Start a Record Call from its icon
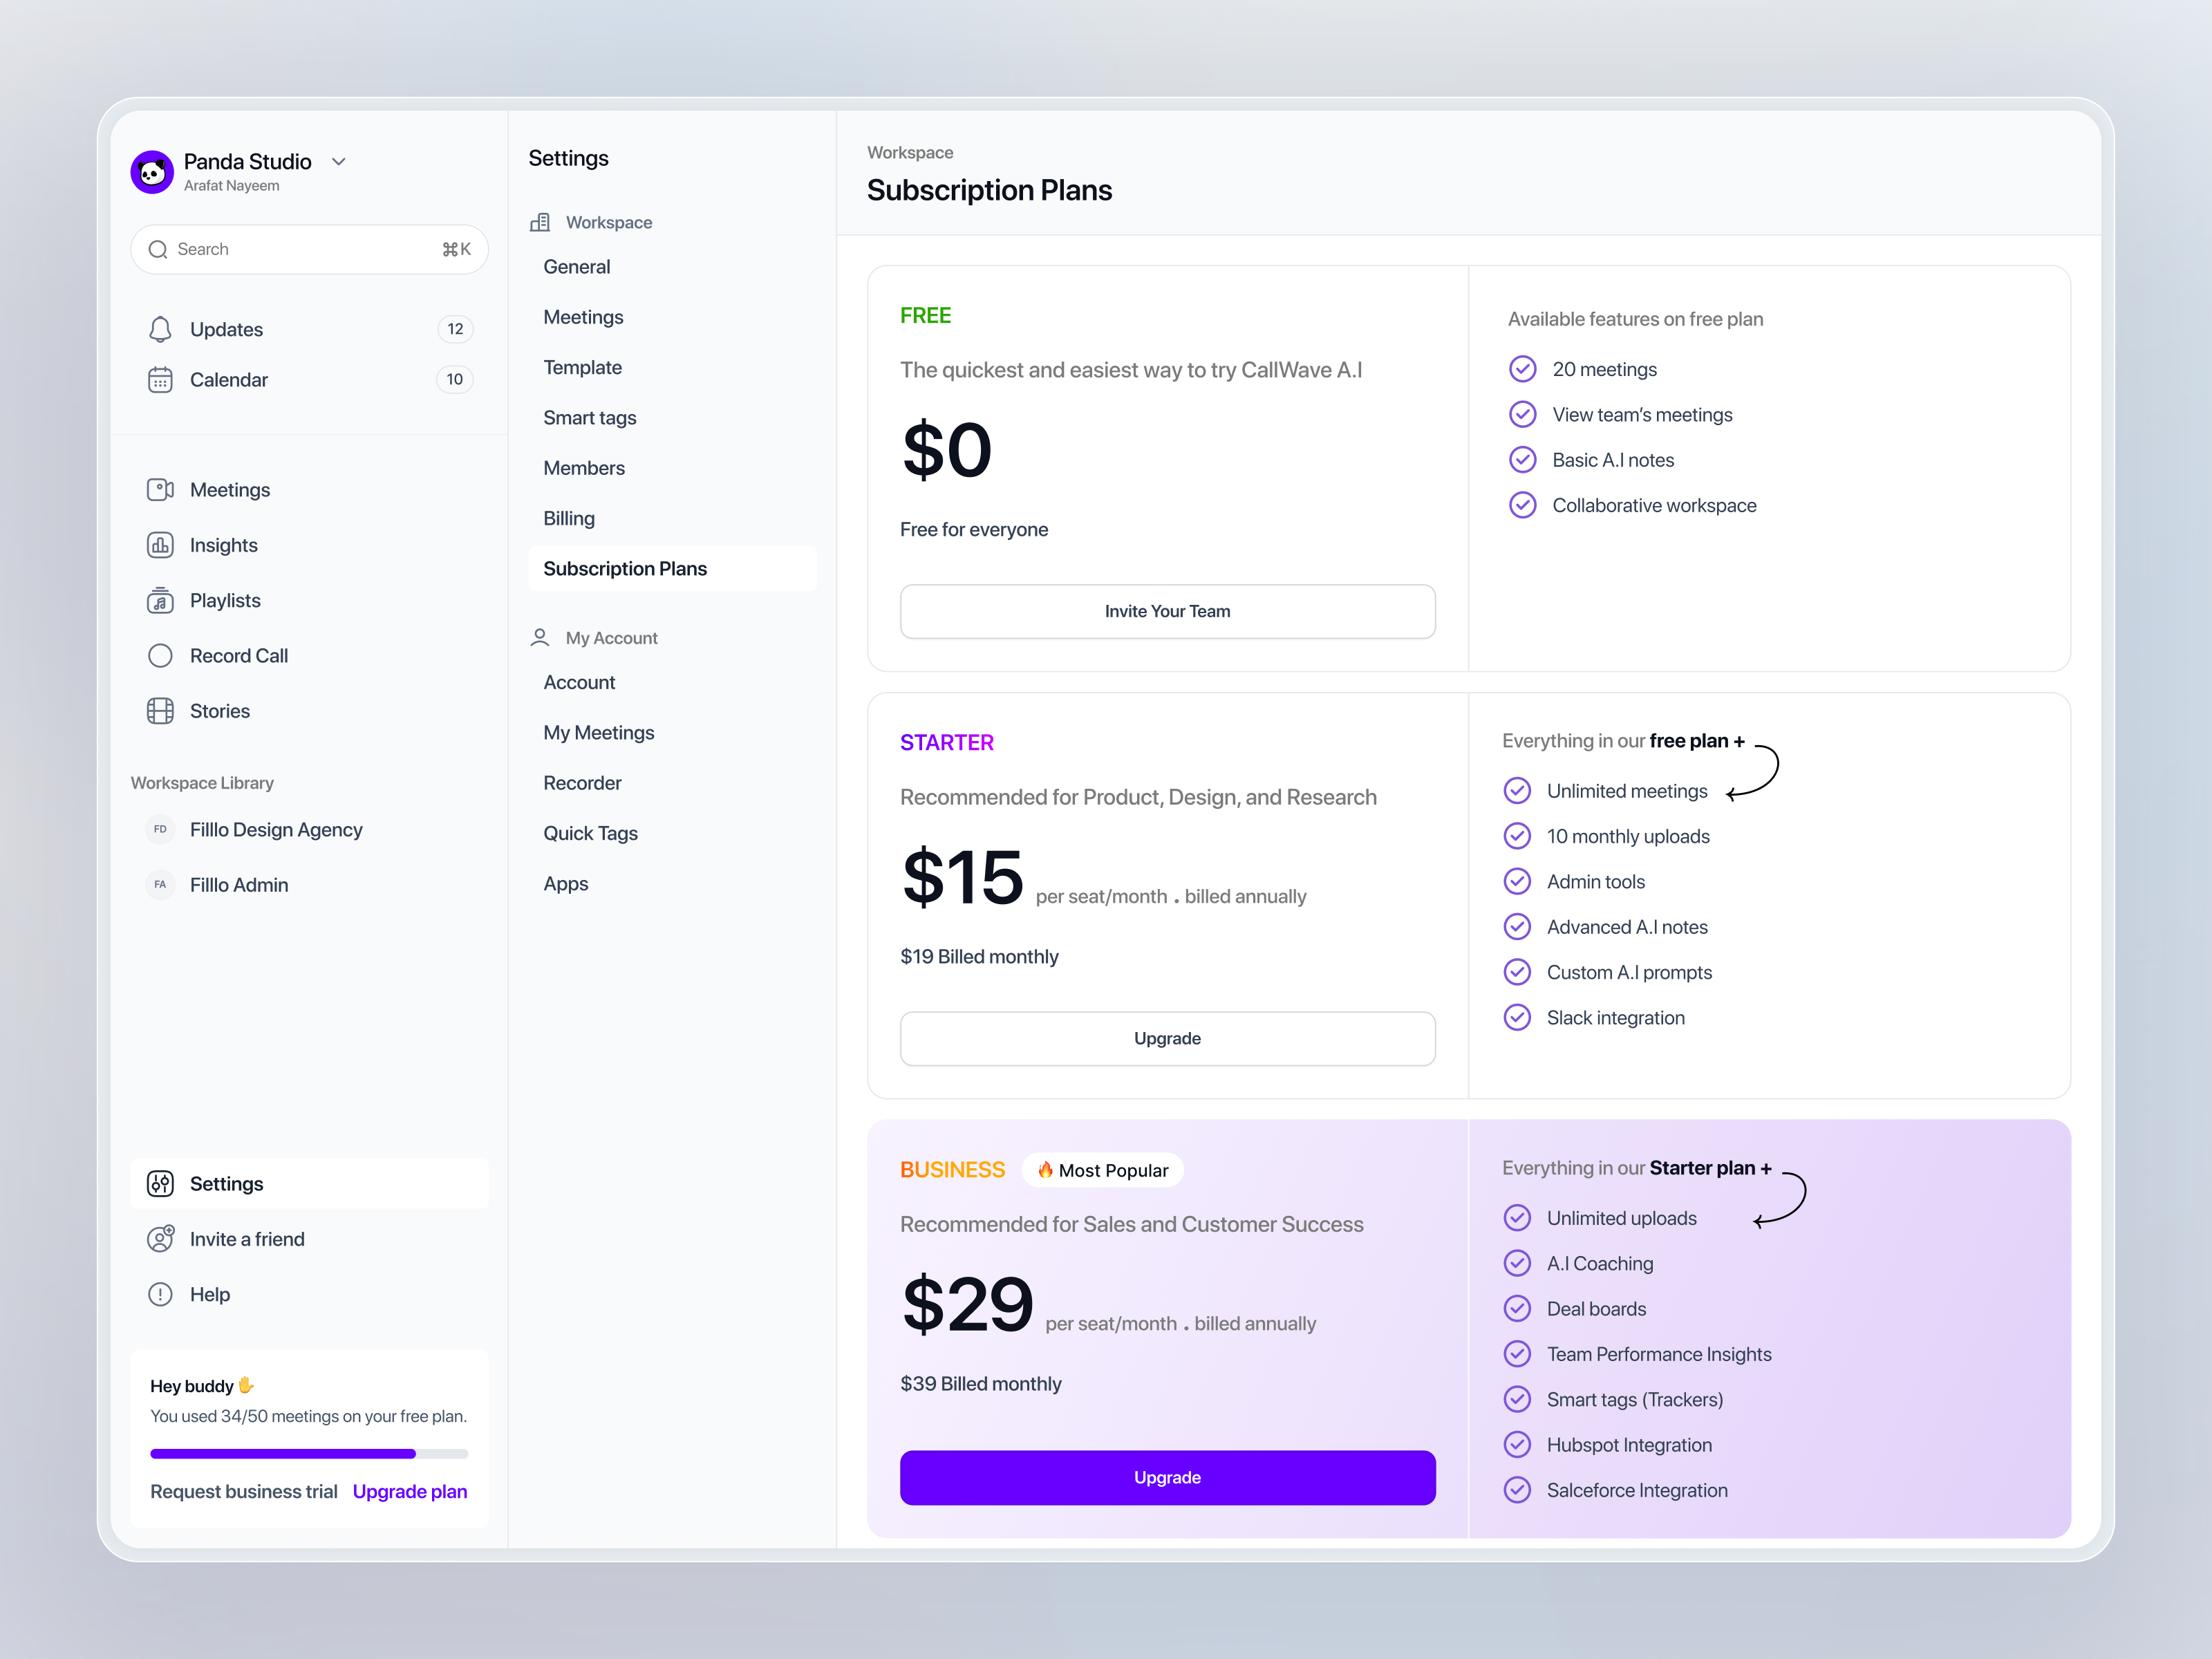 [161, 655]
